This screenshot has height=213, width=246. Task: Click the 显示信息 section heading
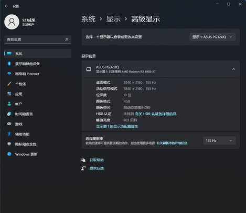[x=89, y=56]
